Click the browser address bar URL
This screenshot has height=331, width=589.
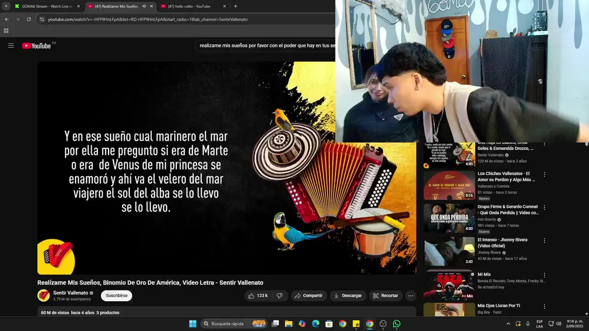(148, 19)
